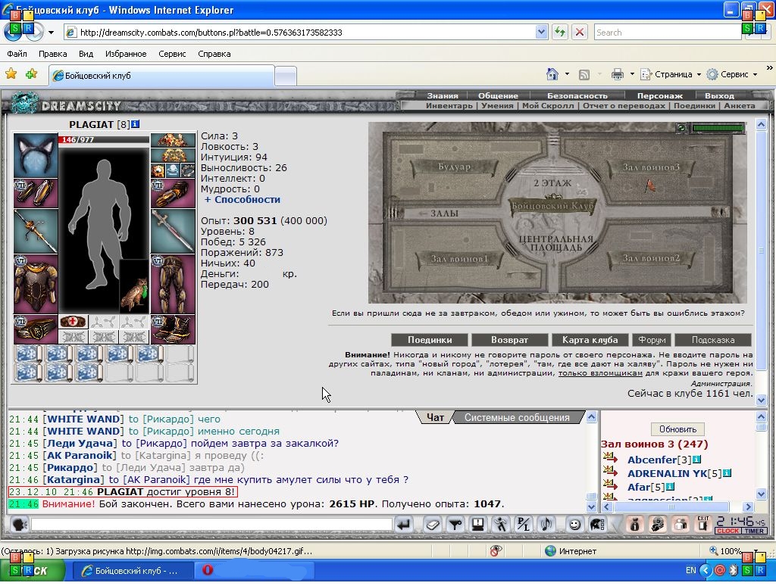The image size is (776, 586).
Task: Select the cat ears helmet slot
Action: coord(36,154)
